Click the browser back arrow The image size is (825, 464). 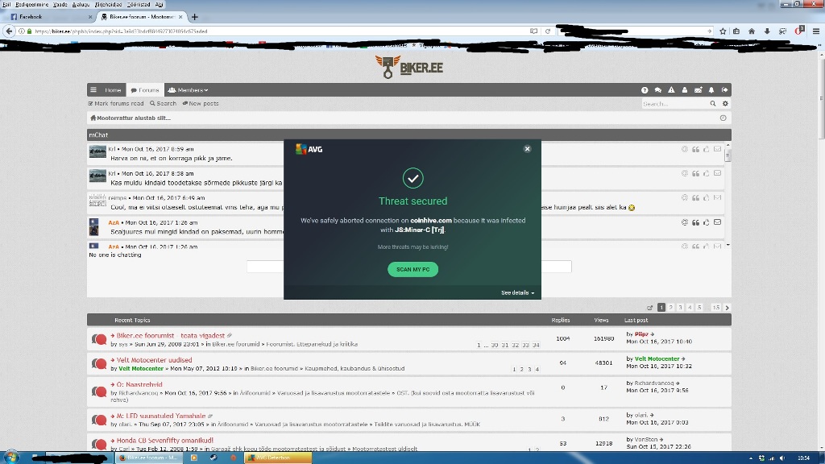click(9, 31)
